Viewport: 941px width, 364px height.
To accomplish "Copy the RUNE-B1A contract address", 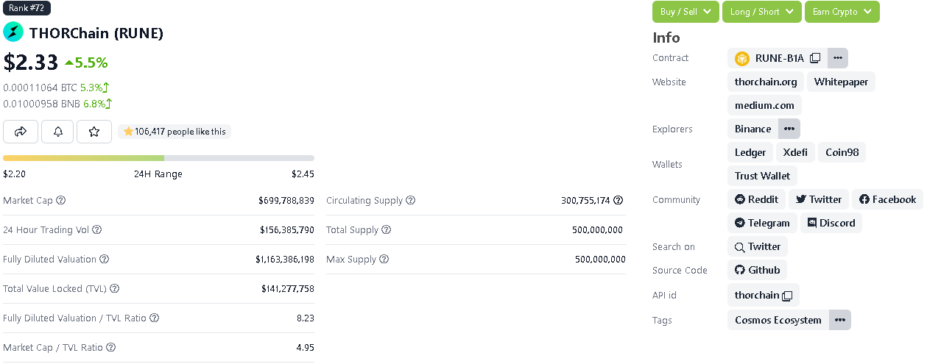I will point(815,58).
